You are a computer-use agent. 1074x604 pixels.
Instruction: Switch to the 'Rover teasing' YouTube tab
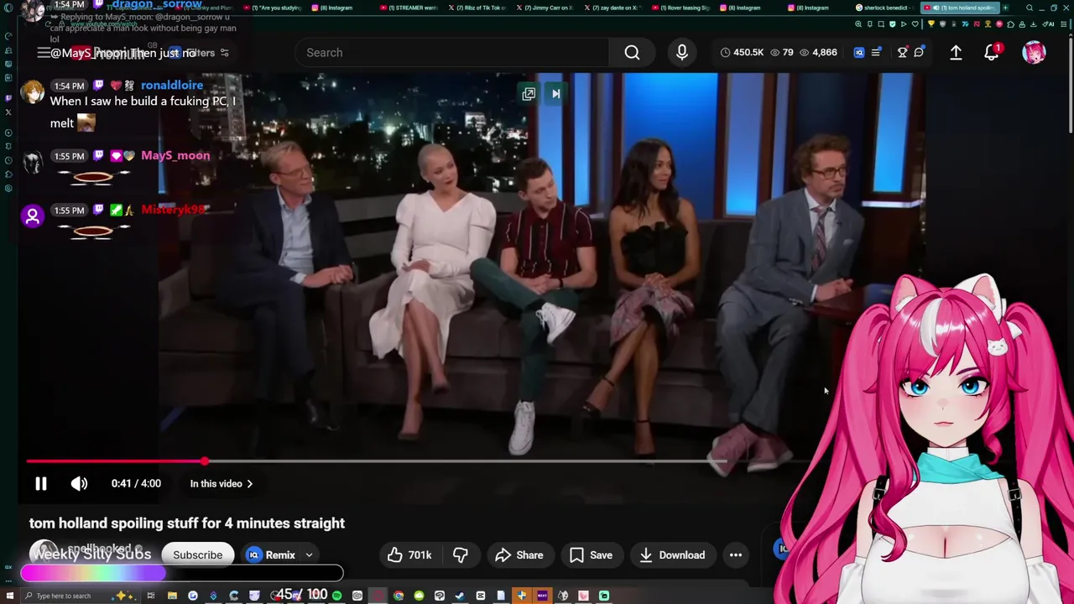680,8
